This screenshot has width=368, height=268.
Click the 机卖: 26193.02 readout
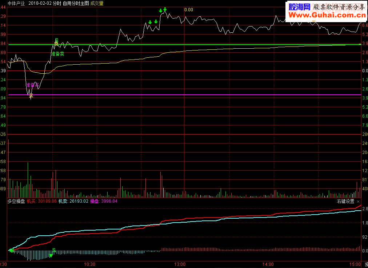click(73, 201)
